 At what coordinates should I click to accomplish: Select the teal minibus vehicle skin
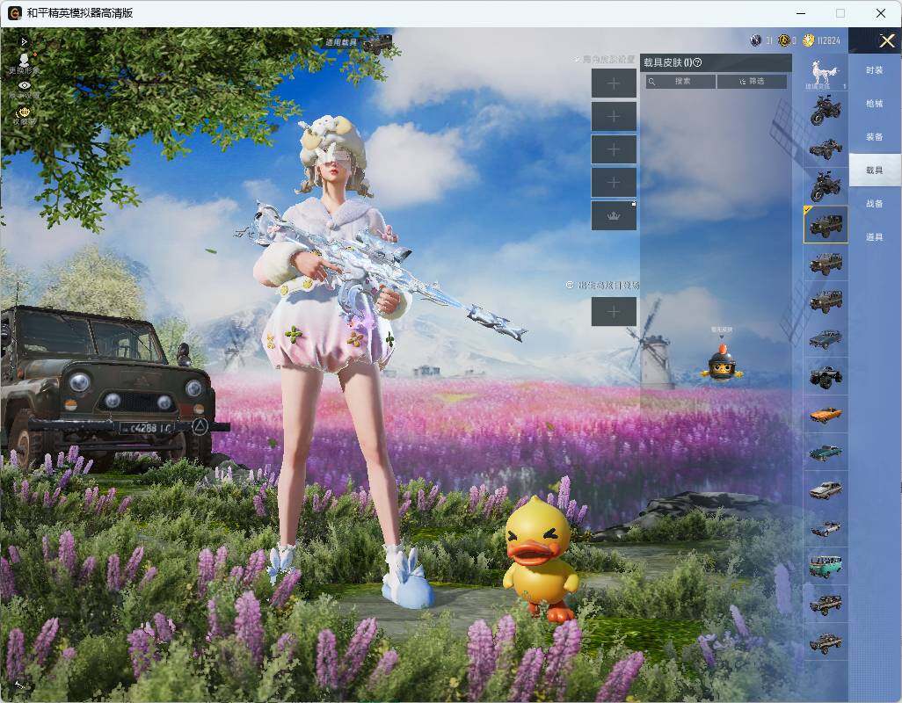pos(826,566)
